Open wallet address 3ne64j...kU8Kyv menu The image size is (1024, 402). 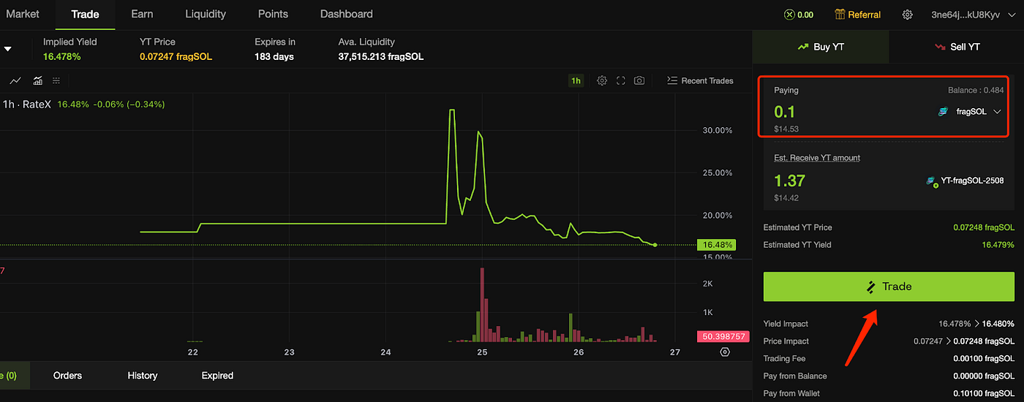(x=975, y=15)
